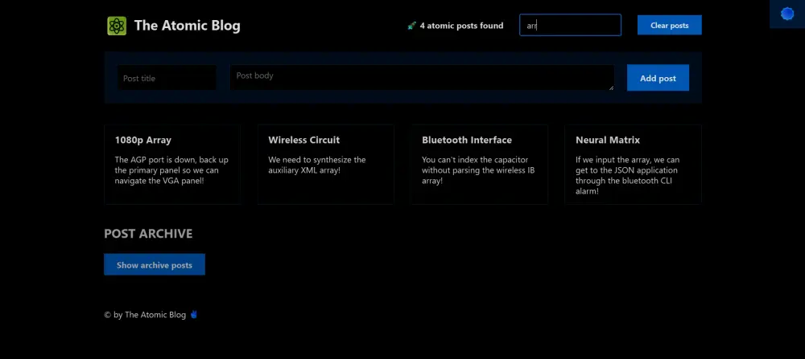The height and width of the screenshot is (359, 805).
Task: Click the Post body resize handle
Action: 611,87
